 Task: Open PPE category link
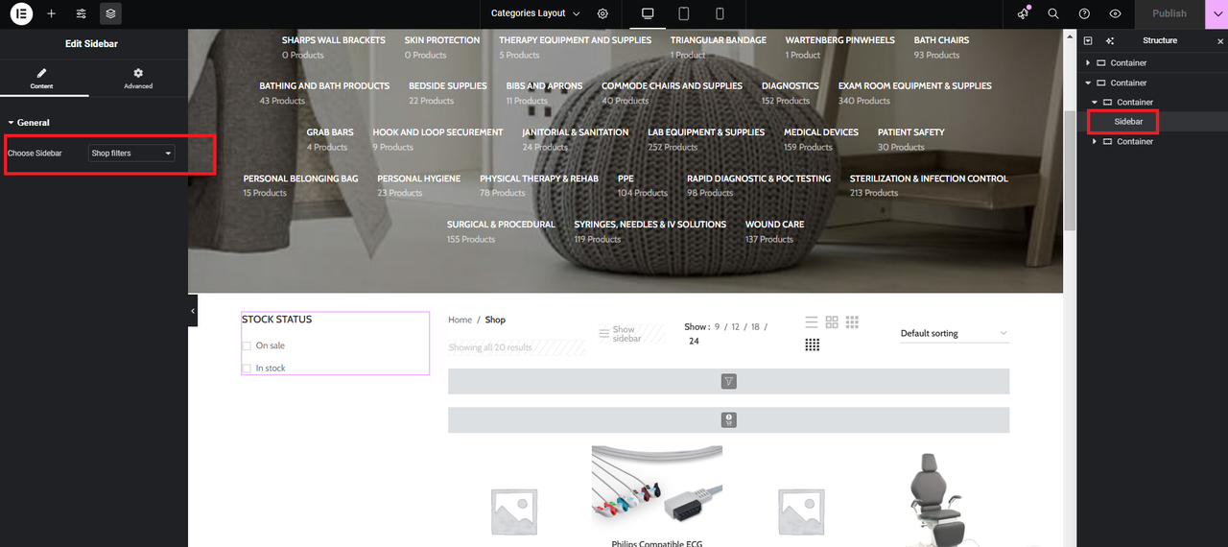click(x=626, y=178)
